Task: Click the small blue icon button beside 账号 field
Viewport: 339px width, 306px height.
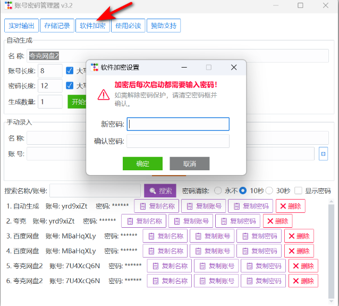Action: click(323, 154)
